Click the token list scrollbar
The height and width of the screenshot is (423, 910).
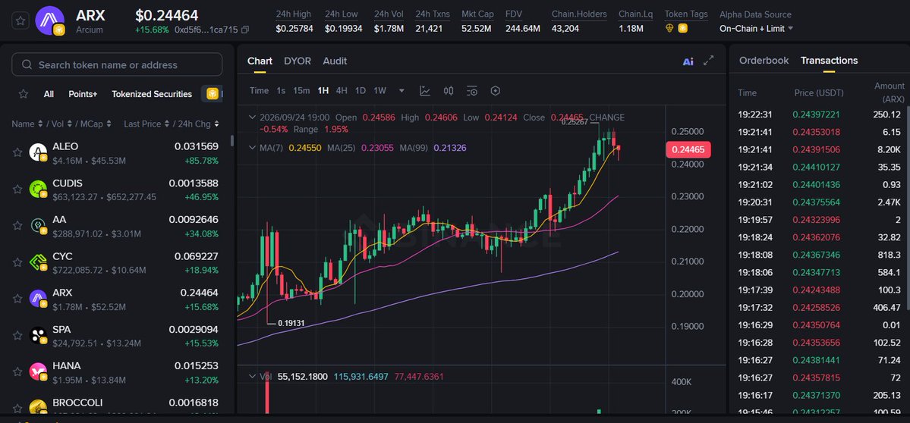pos(231,141)
